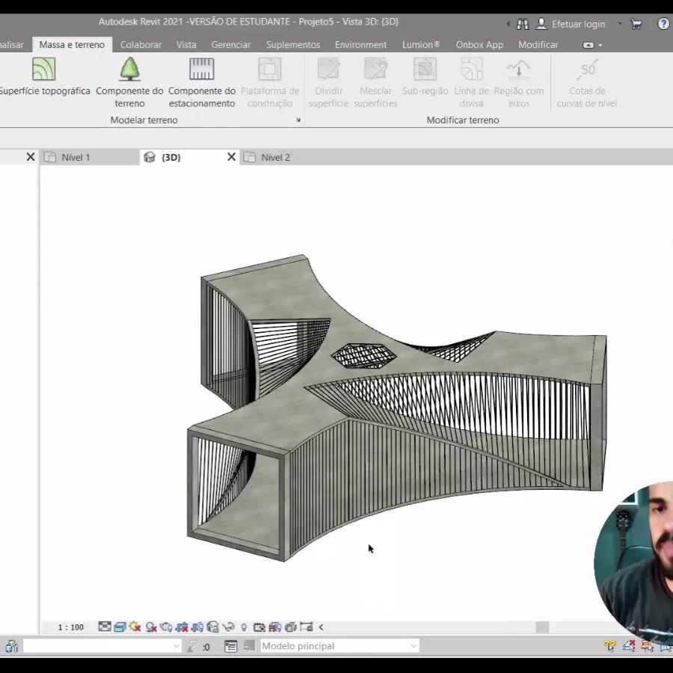673x673 pixels.
Task: Open the Gerenciar ribbon tab
Action: coord(231,45)
